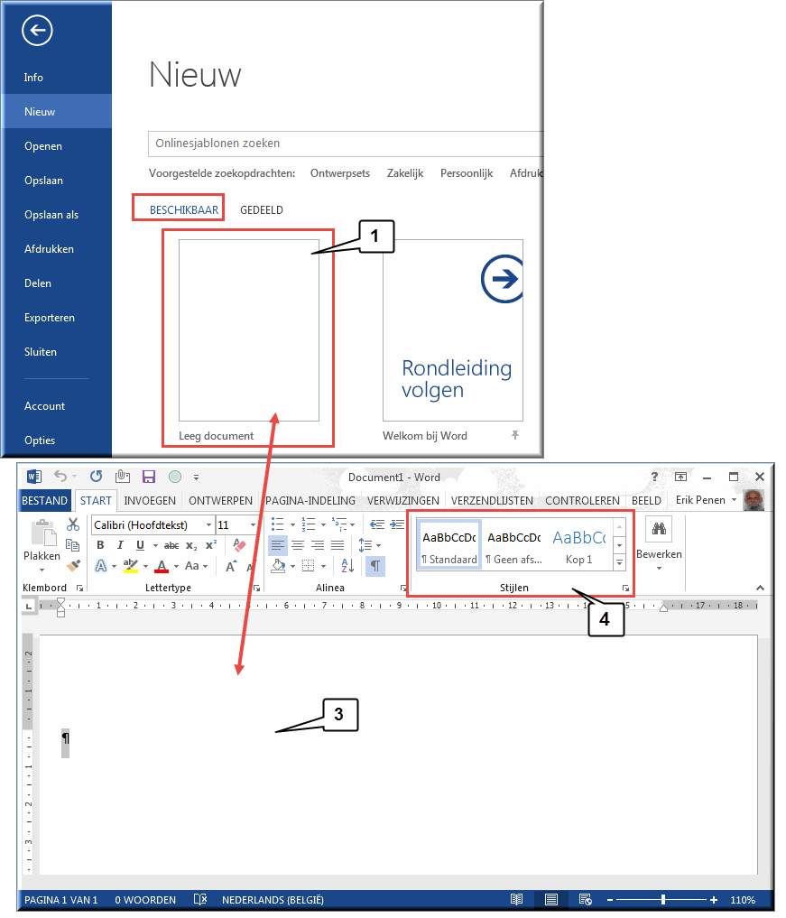Apply the yellow text highlight color

point(131,566)
